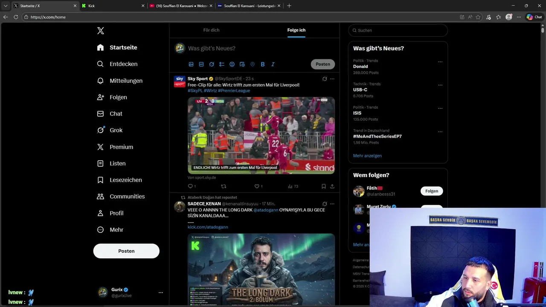Open the #PremierLeague hashtag

(234, 90)
